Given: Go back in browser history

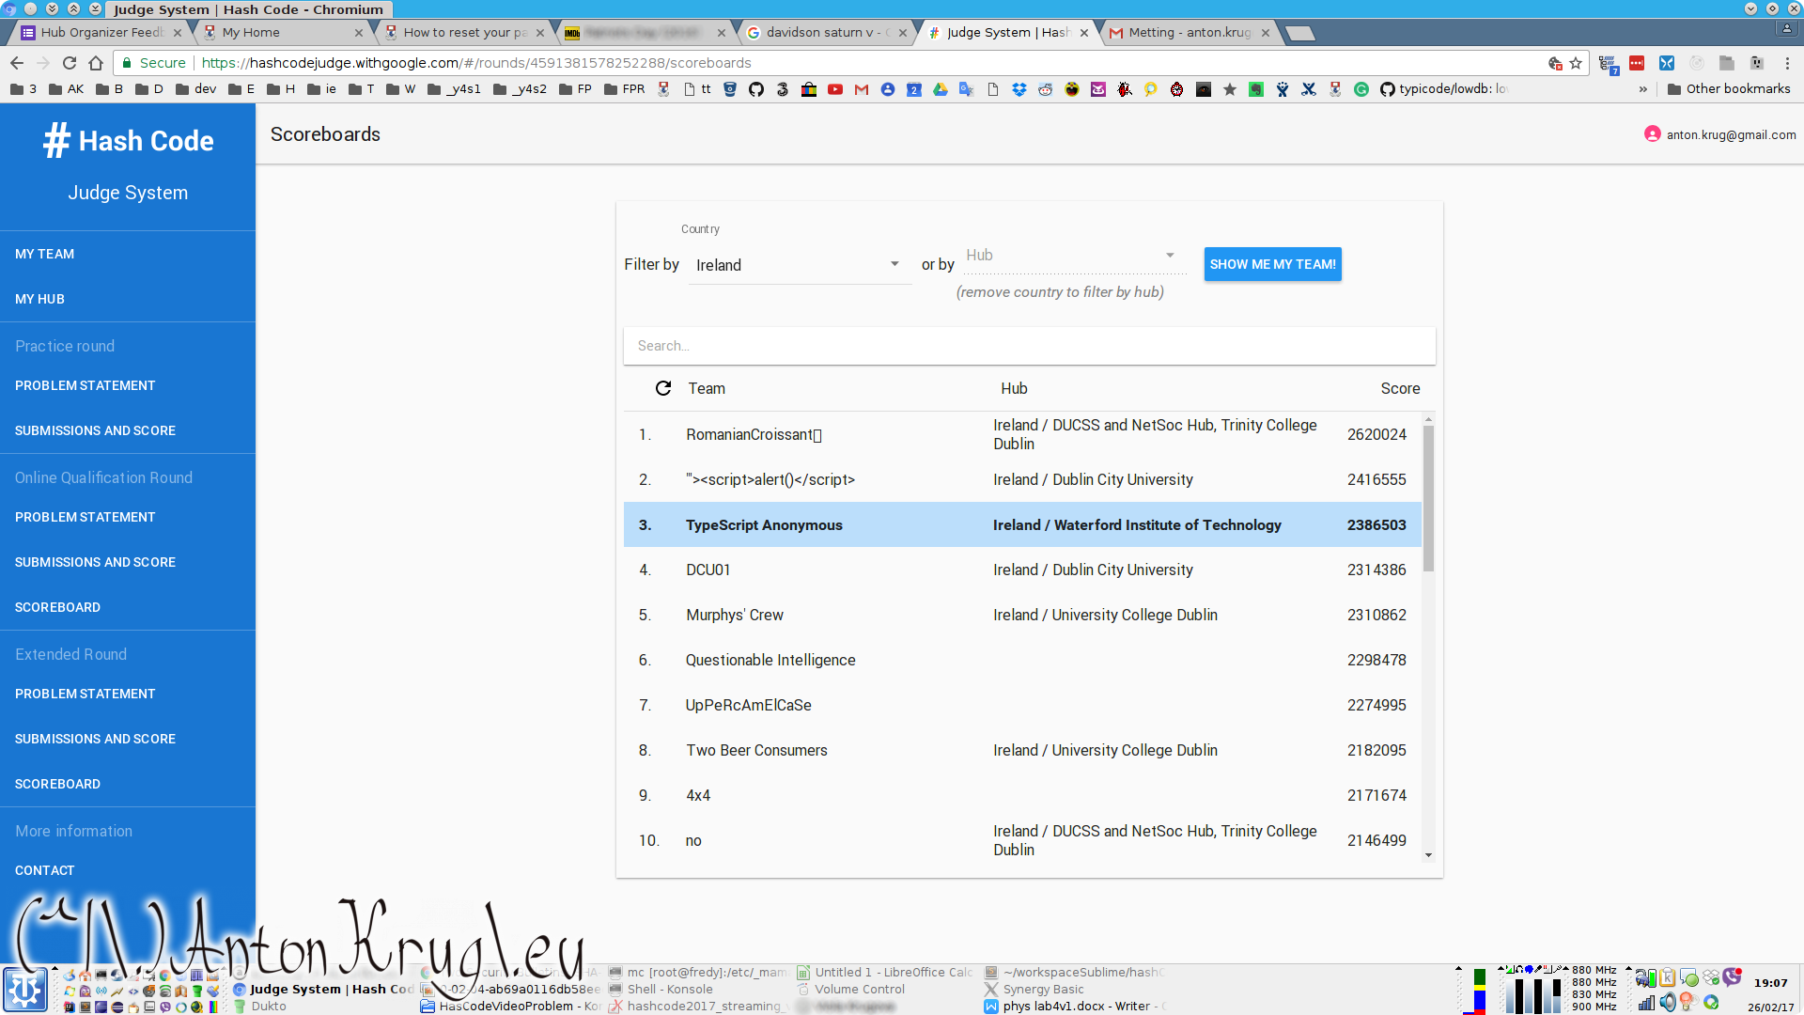Looking at the screenshot, I should pos(17,63).
